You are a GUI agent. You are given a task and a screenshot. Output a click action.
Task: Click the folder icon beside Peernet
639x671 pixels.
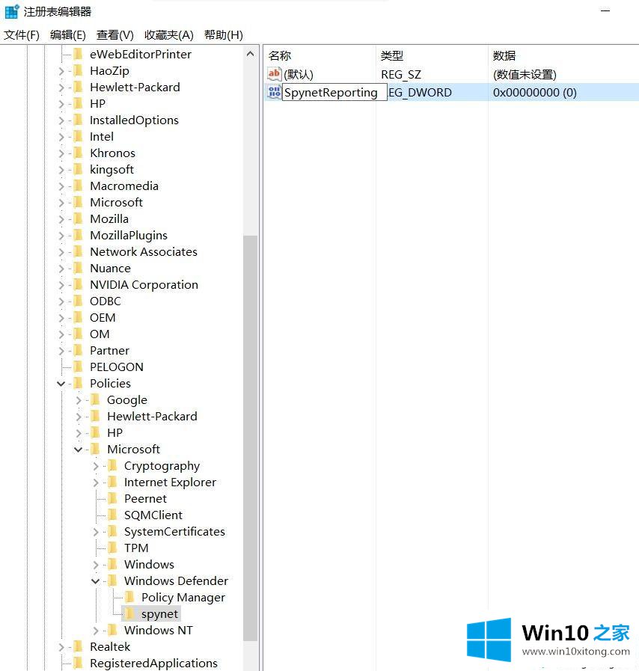coord(112,498)
